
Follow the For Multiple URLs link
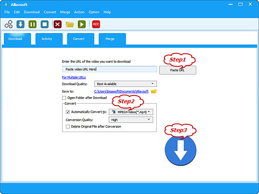click(x=74, y=77)
